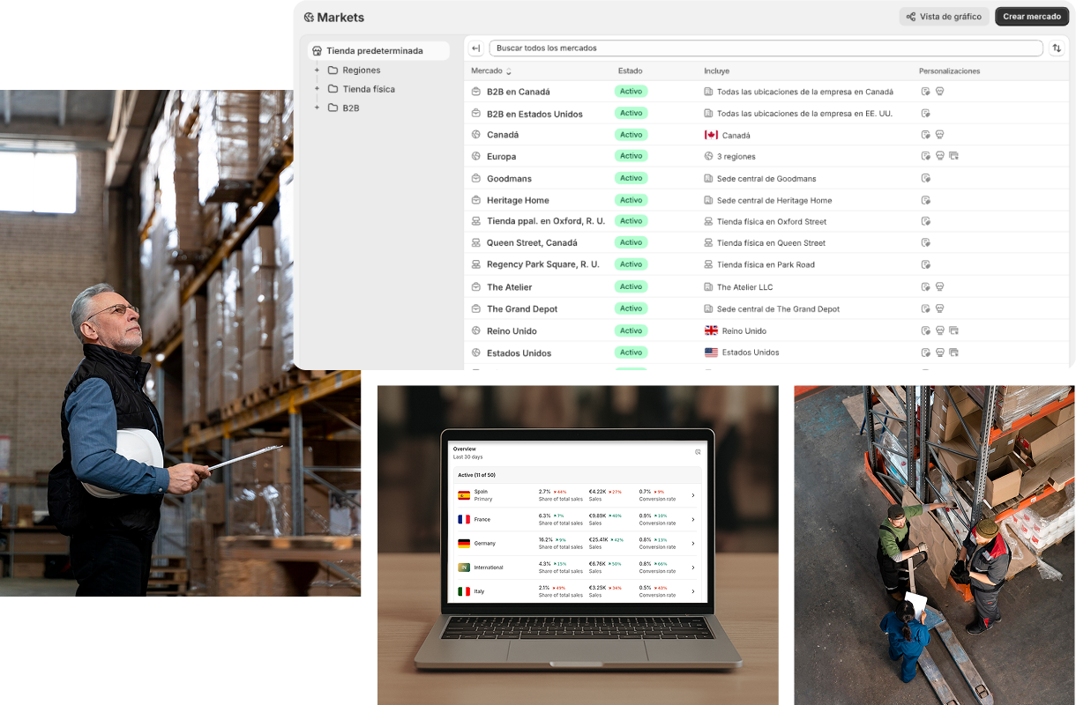Expand the Regiones folder
Image resolution: width=1076 pixels, height=705 pixels.
tap(317, 70)
